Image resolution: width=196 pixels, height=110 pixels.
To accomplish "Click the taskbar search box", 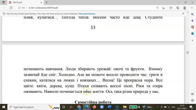I will tap(34, 107).
